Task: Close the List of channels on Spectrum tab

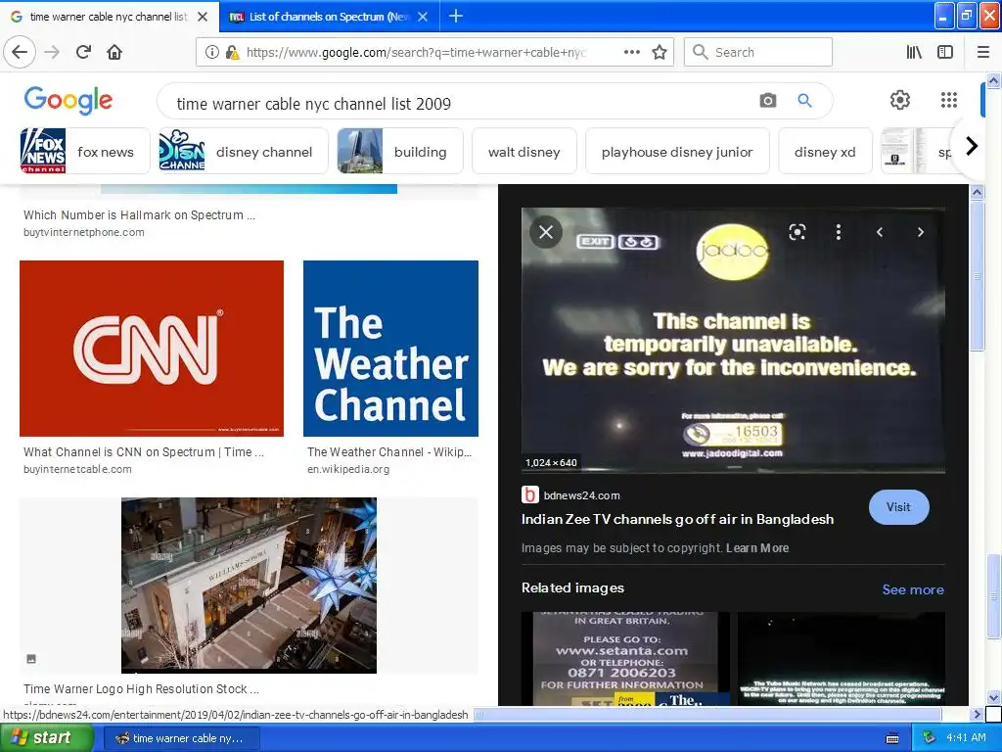Action: click(423, 17)
